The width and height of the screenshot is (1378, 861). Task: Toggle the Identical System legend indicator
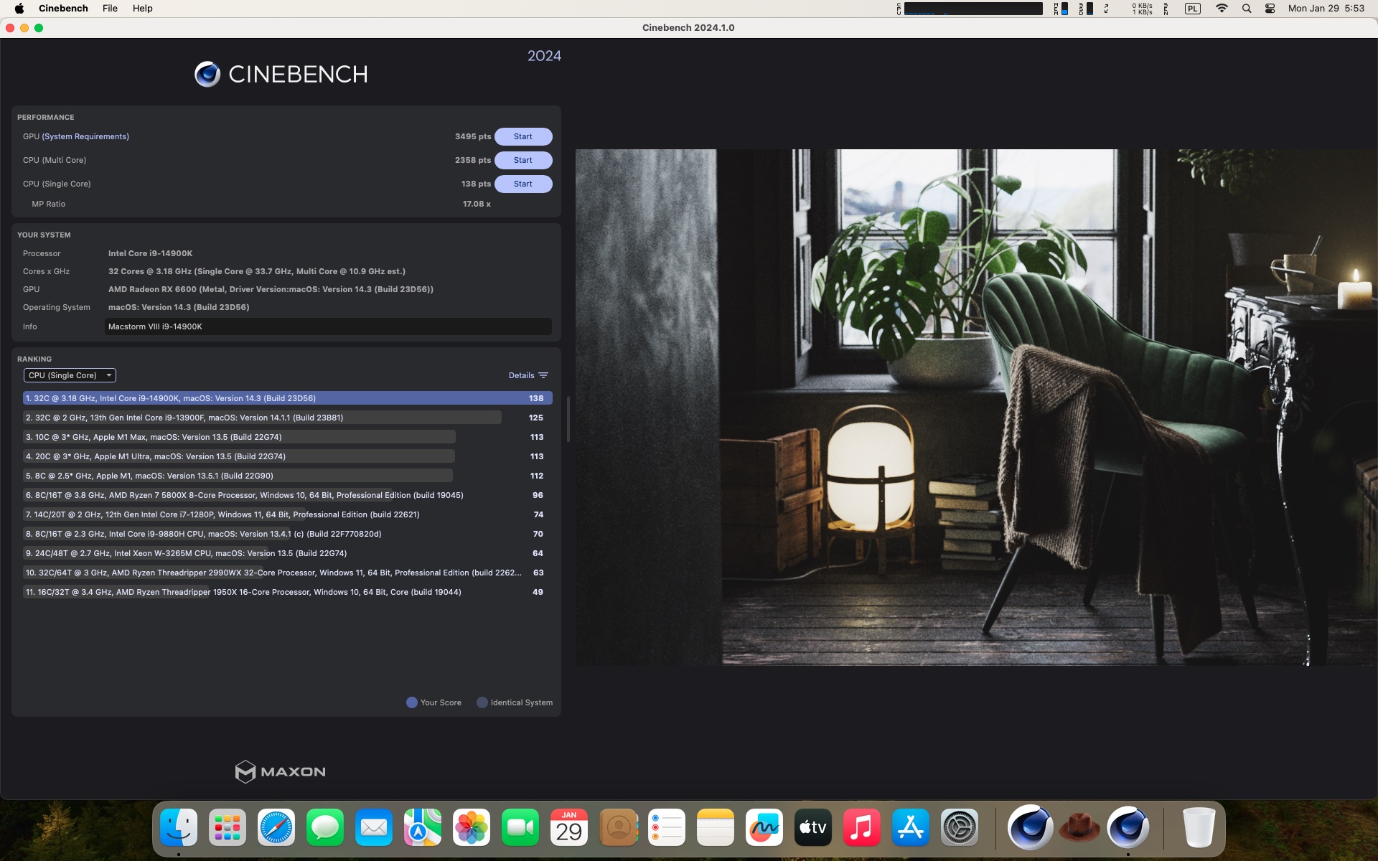coord(482,702)
